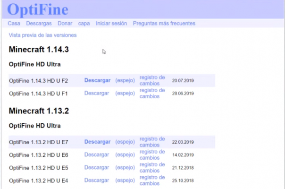Image resolution: width=285 pixels, height=189 pixels.
Task: Open the Casa navigation item
Action: pyautogui.click(x=14, y=23)
